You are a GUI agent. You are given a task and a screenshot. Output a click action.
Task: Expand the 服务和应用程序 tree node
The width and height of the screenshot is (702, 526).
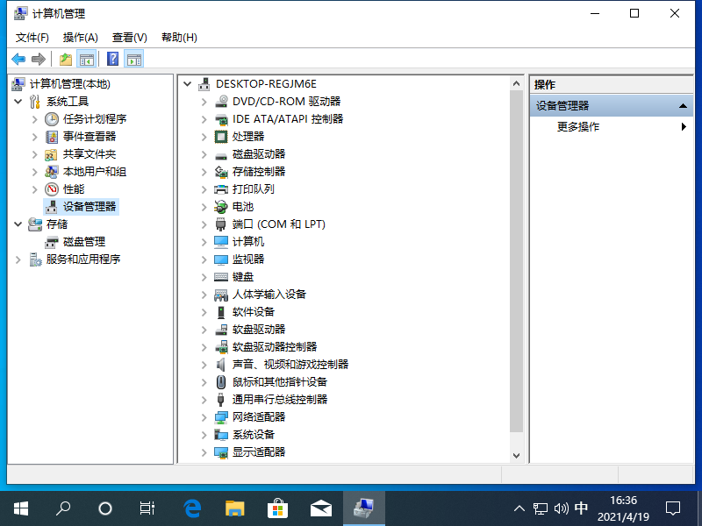pyautogui.click(x=18, y=259)
